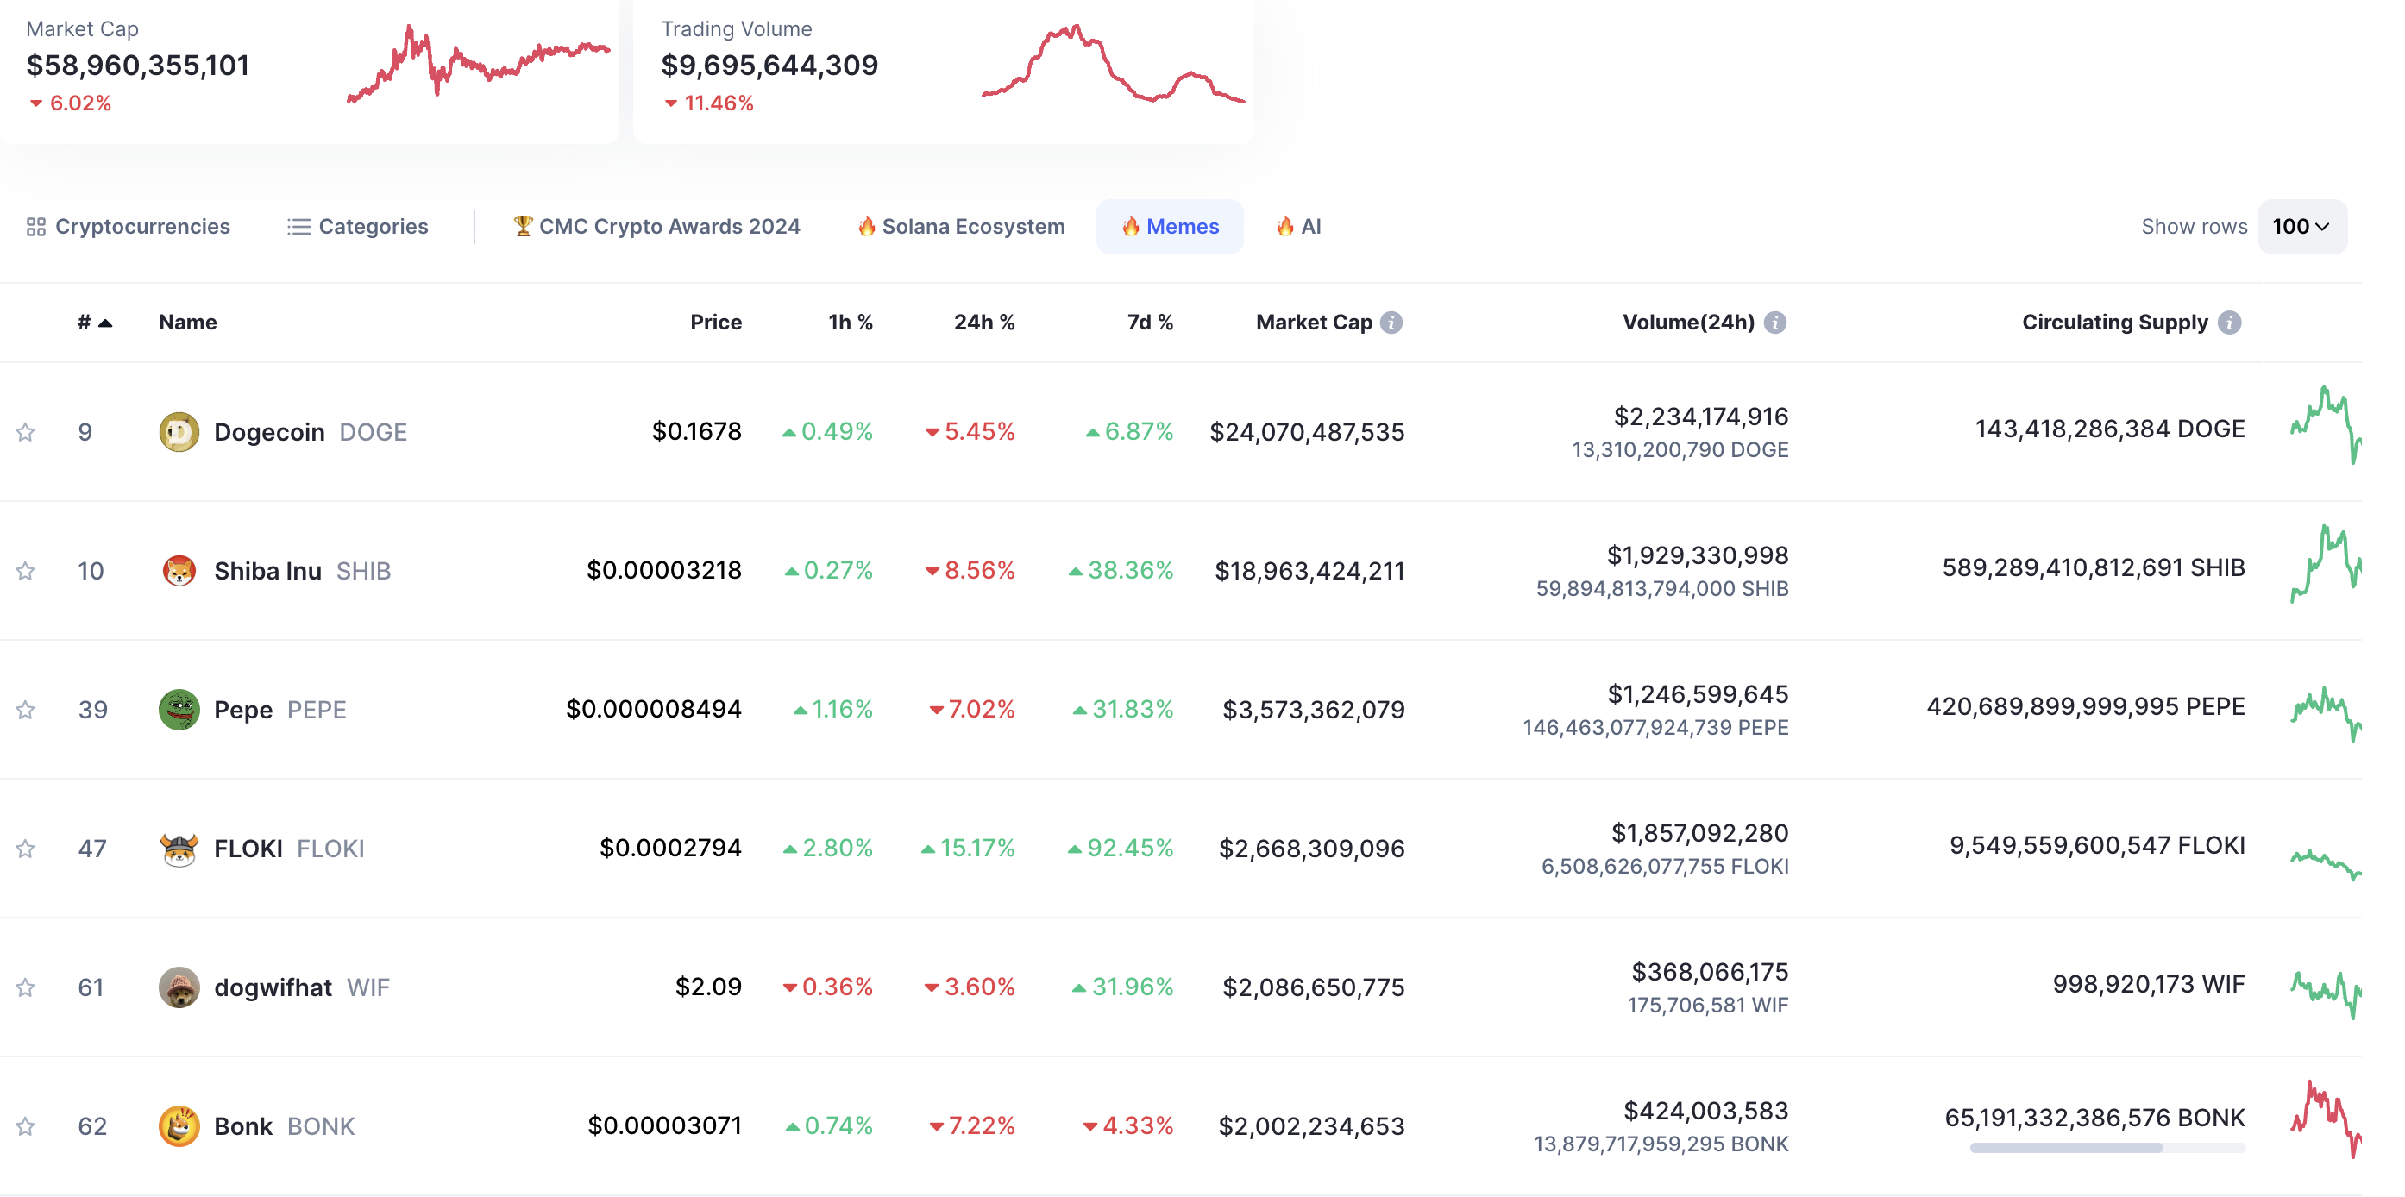Click the Pepe frog logo
This screenshot has width=2405, height=1197.
coord(179,710)
